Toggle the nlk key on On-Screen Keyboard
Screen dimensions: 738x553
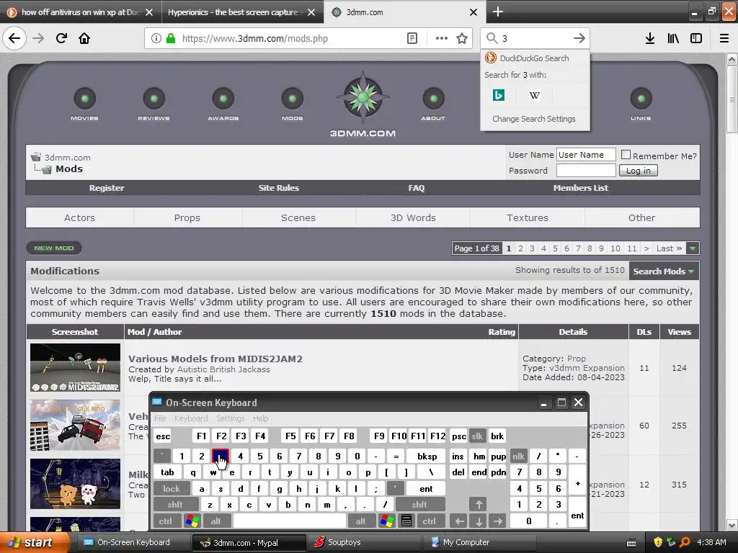tap(518, 456)
